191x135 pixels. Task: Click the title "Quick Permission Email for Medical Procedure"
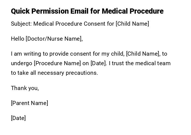click(x=87, y=11)
